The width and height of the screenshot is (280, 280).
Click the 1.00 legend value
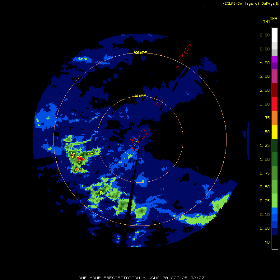pyautogui.click(x=265, y=160)
